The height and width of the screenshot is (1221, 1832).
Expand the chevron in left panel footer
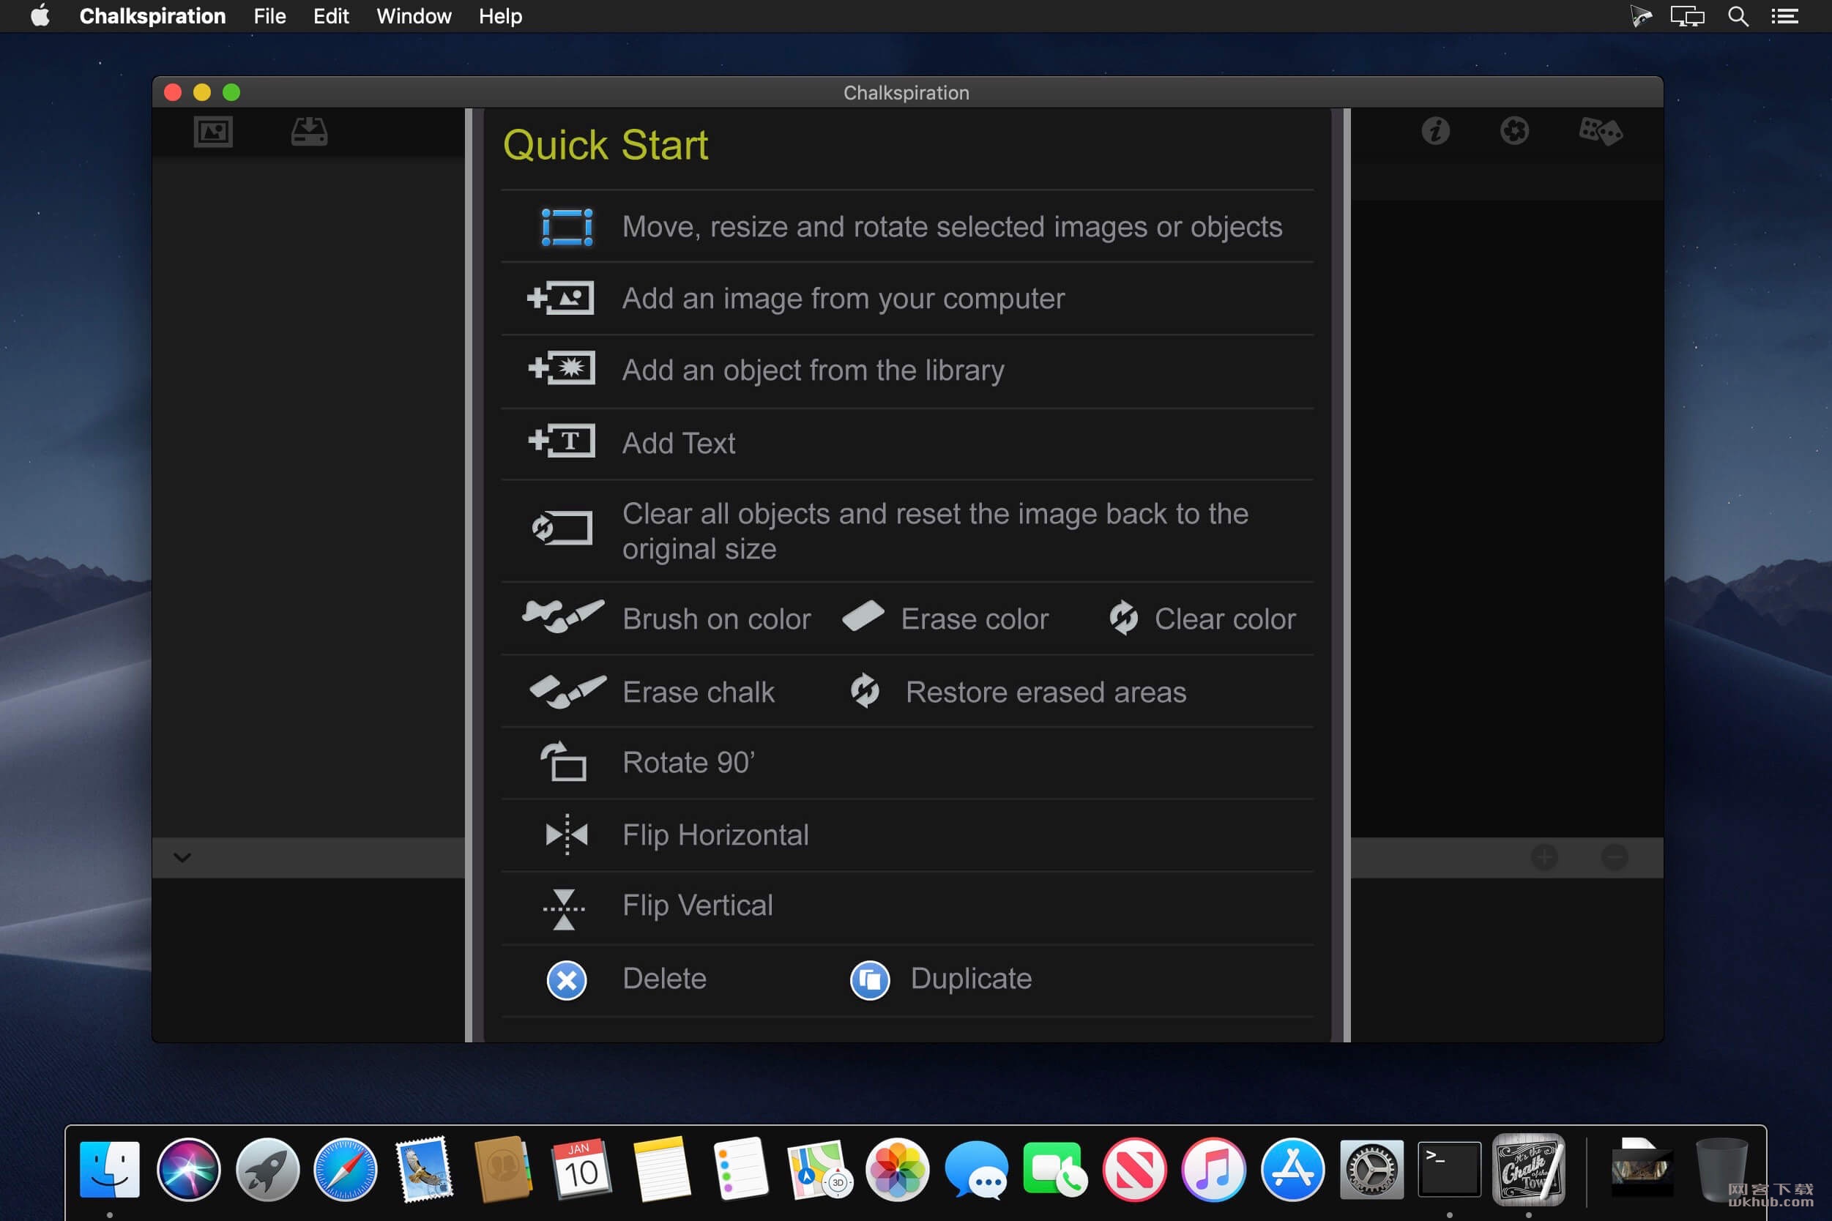click(182, 857)
